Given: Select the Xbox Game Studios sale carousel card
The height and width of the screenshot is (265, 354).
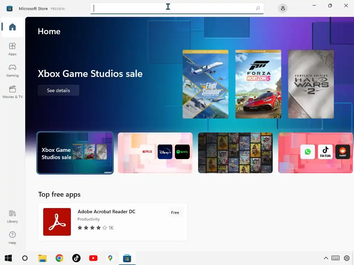Looking at the screenshot, I should [75, 153].
